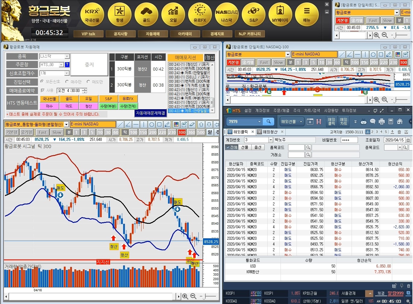The width and height of the screenshot is (413, 304).
Task: Open the HTS 차트/검색 menu
Action: [312, 110]
